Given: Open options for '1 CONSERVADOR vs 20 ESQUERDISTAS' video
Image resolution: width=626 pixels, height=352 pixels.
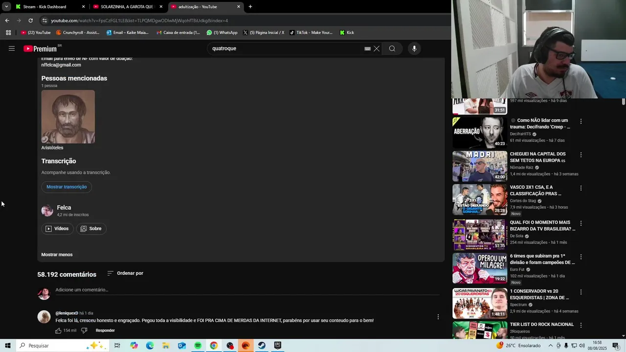Looking at the screenshot, I should click(581, 292).
